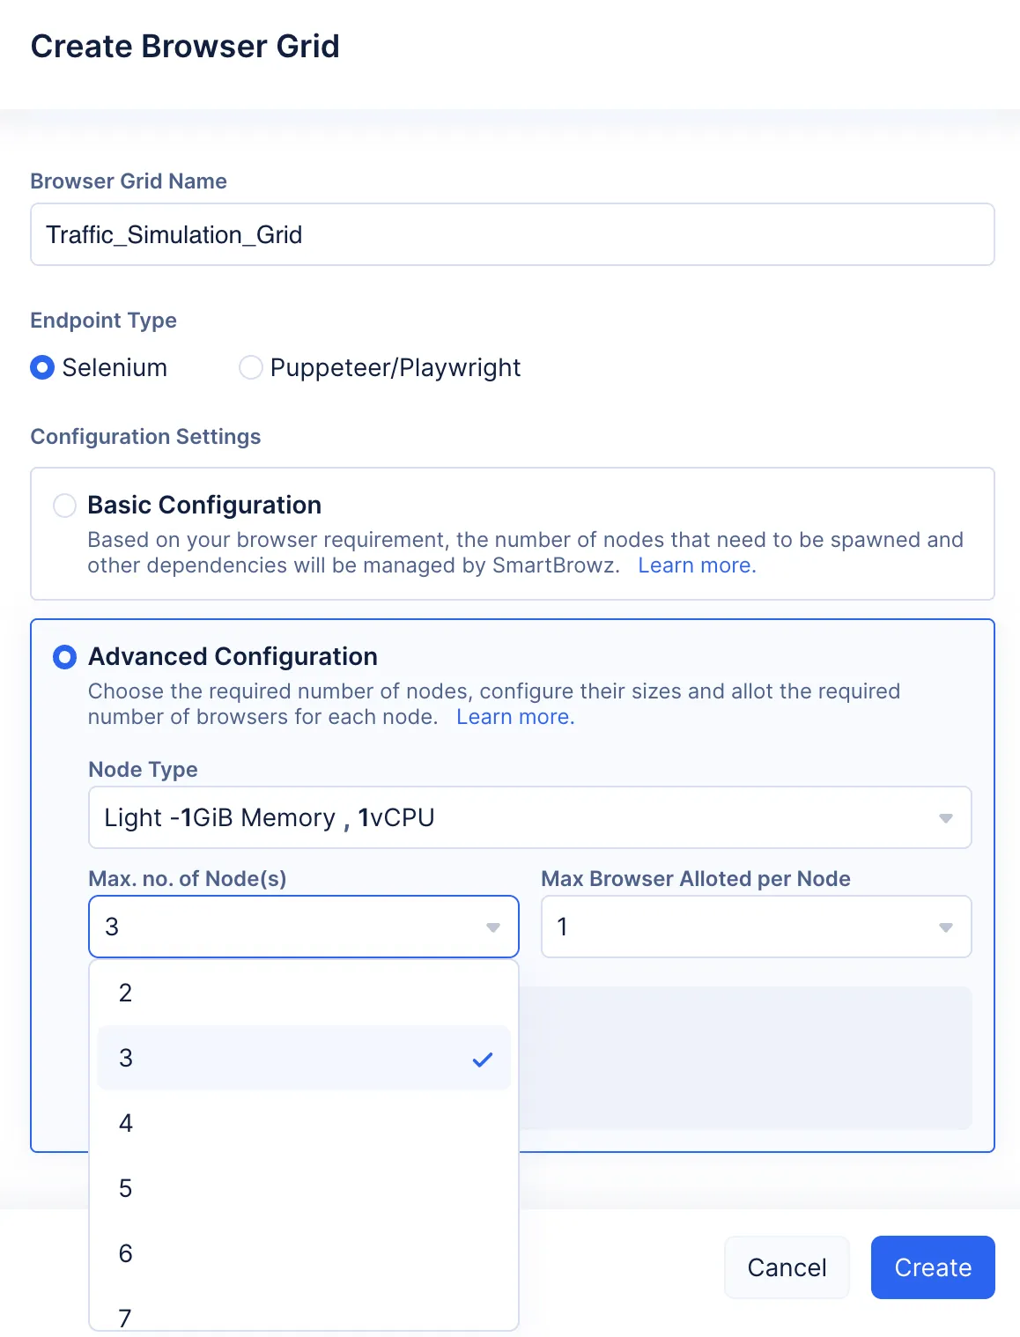Pick option 4 from the node list

304,1123
